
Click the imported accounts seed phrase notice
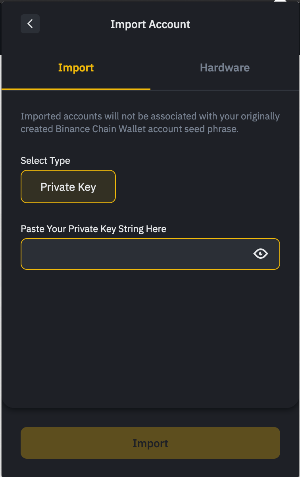click(x=150, y=123)
